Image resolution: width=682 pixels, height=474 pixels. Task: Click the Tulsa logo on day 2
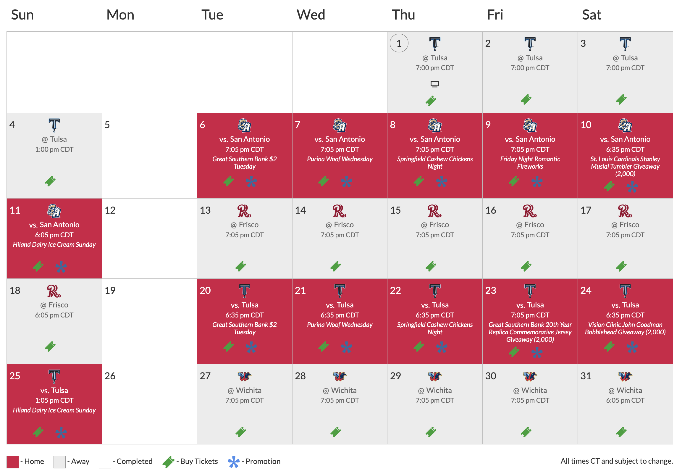coord(530,44)
